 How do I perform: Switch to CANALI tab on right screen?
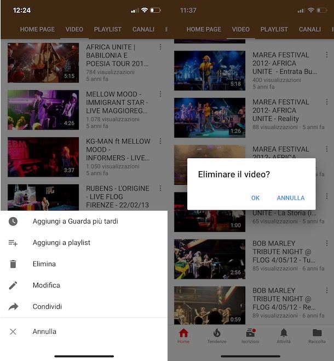click(x=310, y=30)
